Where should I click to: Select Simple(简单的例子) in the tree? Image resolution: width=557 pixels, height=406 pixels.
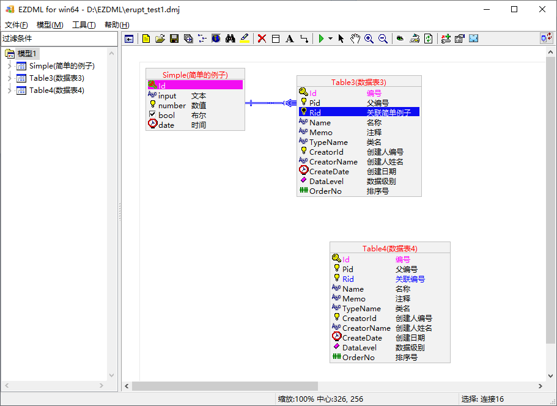62,66
